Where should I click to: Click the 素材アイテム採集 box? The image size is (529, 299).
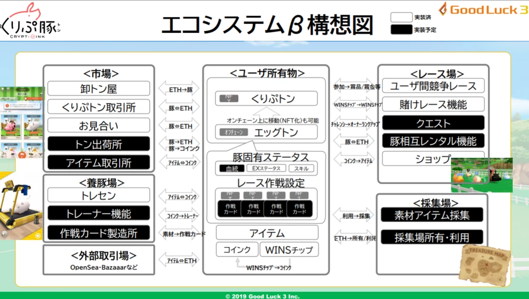coord(432,215)
